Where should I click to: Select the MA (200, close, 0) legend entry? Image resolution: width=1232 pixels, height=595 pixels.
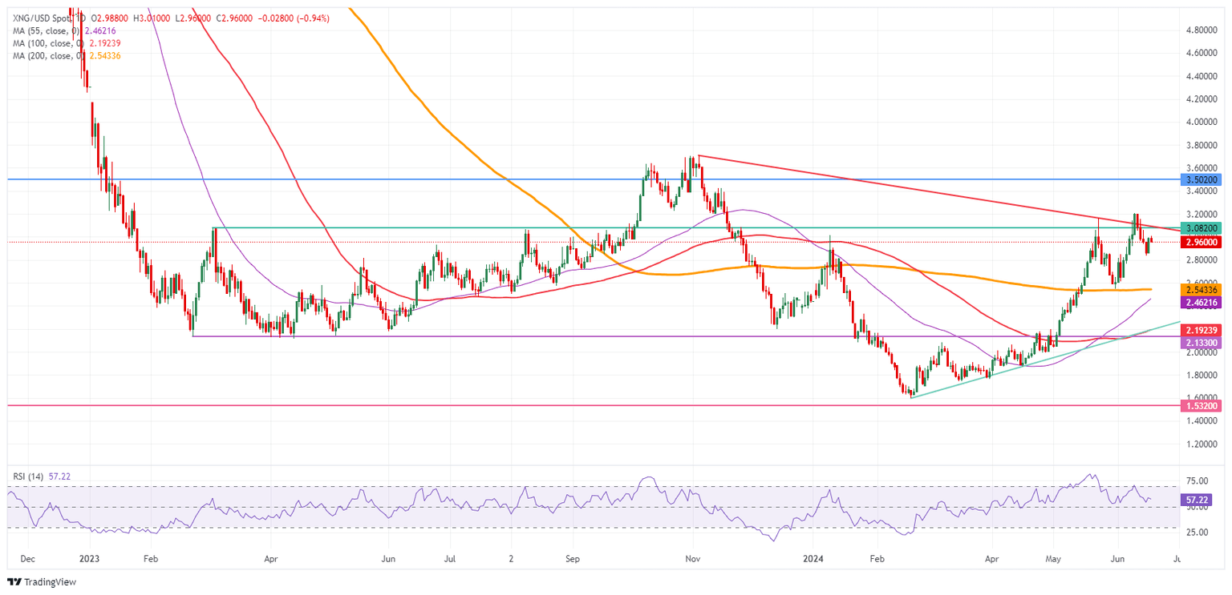pyautogui.click(x=48, y=57)
